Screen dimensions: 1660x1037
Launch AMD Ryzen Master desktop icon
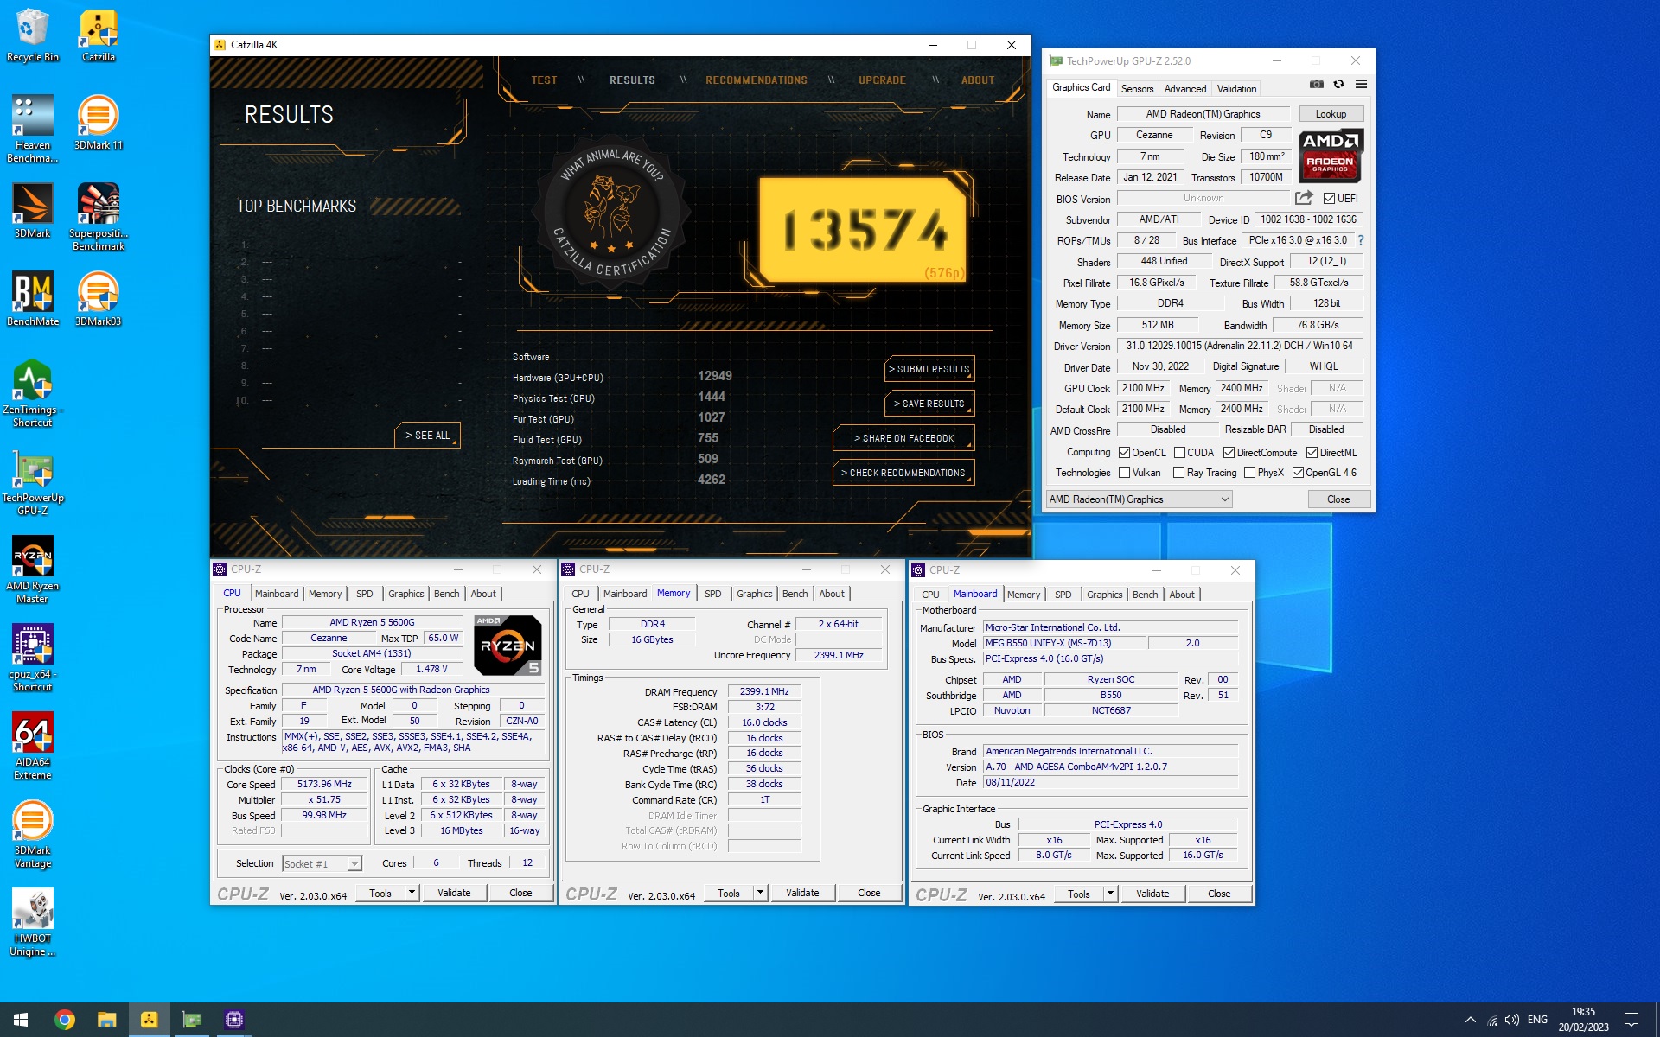[x=32, y=569]
